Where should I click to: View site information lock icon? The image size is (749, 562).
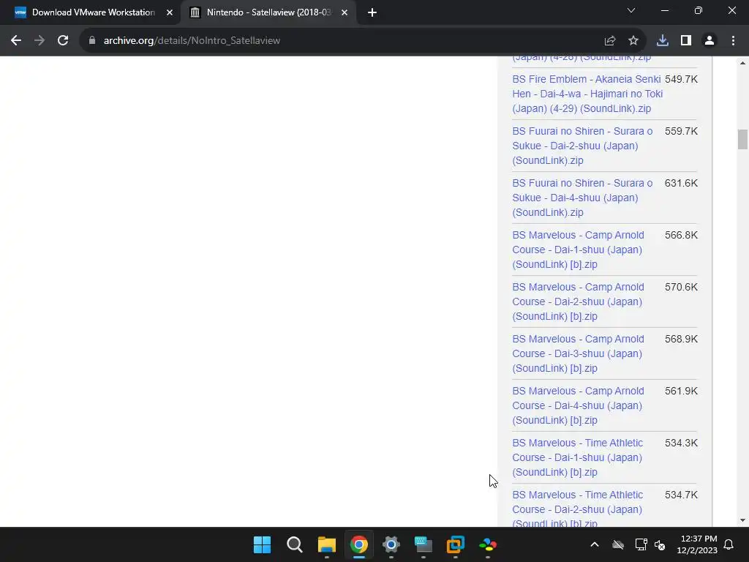(92, 41)
